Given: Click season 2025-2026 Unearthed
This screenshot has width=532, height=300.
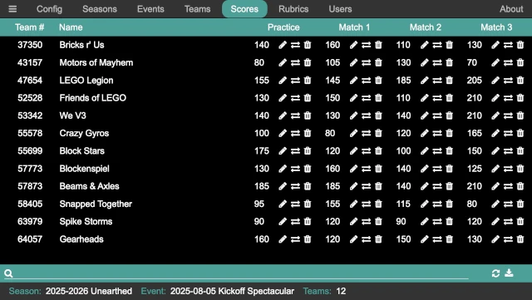Looking at the screenshot, I should click(x=89, y=291).
